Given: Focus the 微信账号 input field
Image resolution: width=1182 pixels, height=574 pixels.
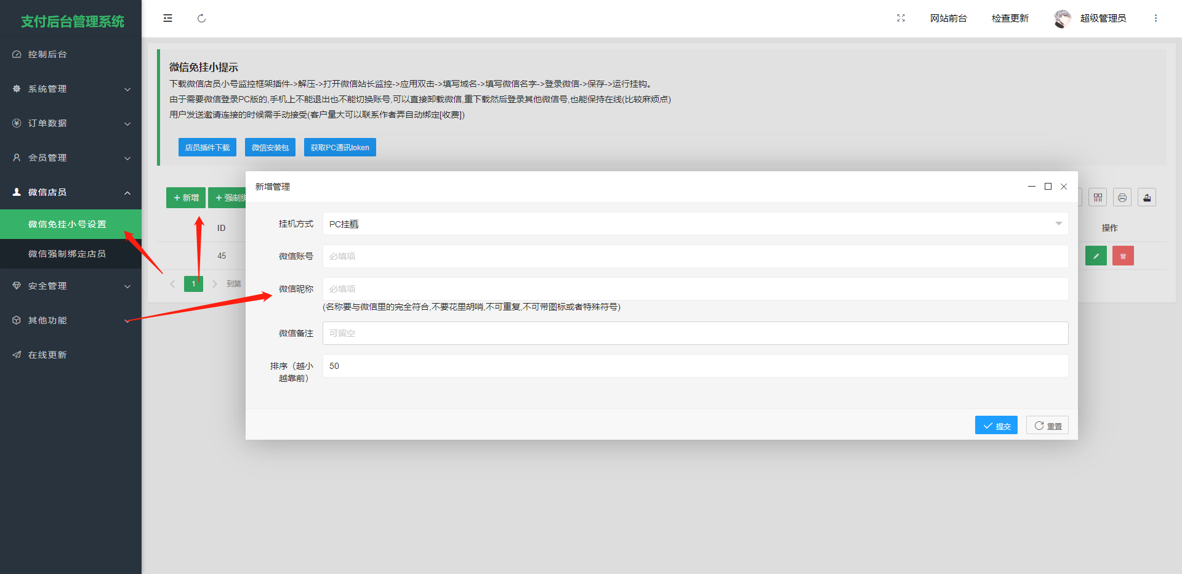Looking at the screenshot, I should (x=694, y=256).
